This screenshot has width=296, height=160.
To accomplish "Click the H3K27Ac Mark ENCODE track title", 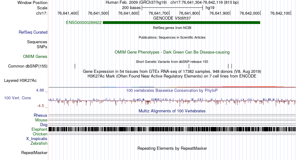I will (172, 76).
